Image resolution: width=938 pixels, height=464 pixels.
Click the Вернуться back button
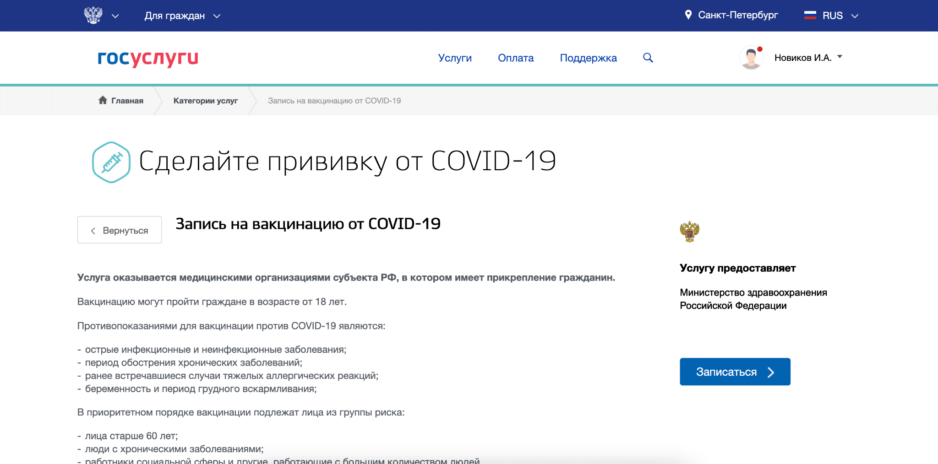click(x=120, y=230)
